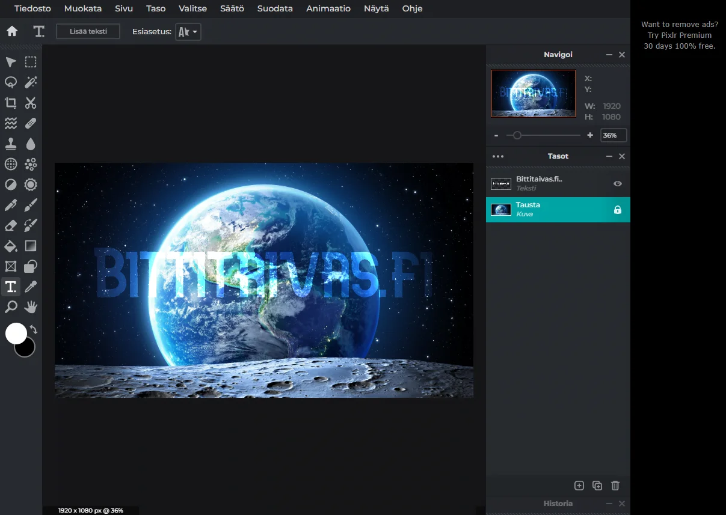
Task: Select the bandage Heal tool
Action: point(31,123)
